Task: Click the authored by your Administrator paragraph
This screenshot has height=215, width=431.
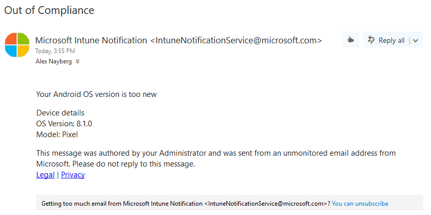Action: coord(216,158)
